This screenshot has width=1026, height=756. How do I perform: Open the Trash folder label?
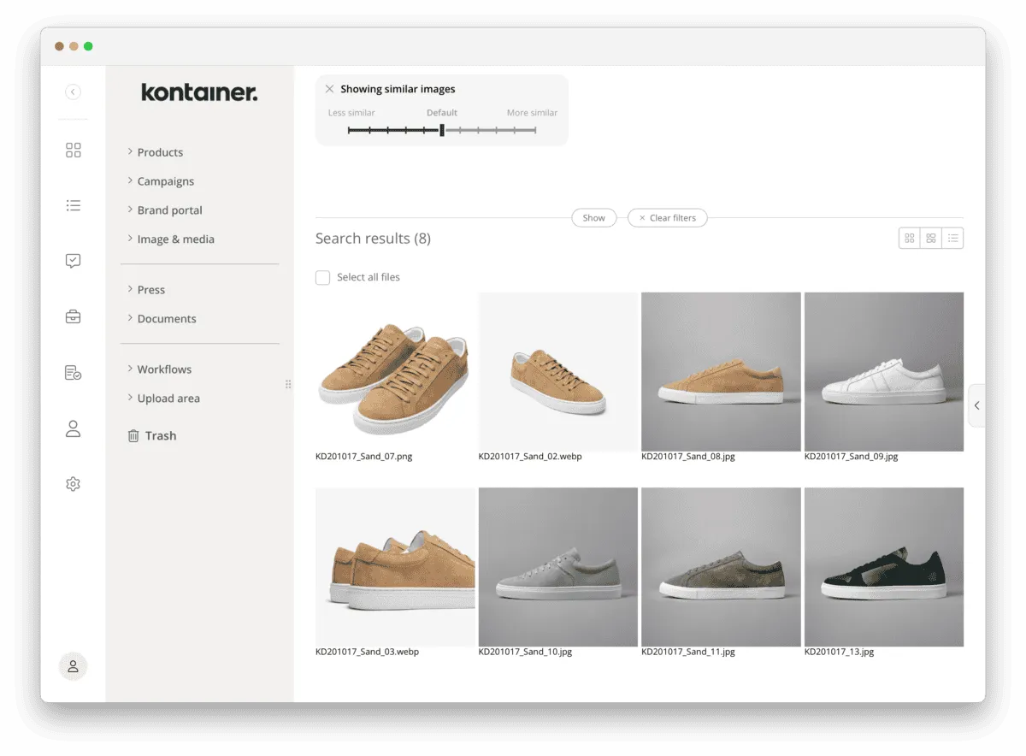pos(161,436)
